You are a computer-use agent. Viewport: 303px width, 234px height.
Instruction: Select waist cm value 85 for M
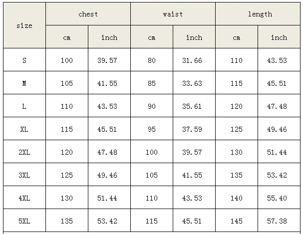tap(152, 83)
